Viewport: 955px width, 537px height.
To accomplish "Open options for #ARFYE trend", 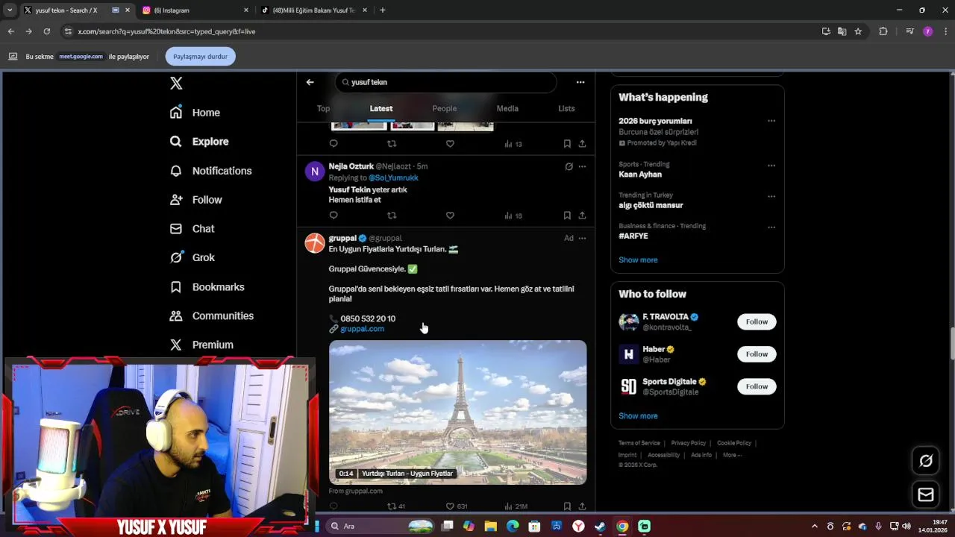I will [771, 227].
